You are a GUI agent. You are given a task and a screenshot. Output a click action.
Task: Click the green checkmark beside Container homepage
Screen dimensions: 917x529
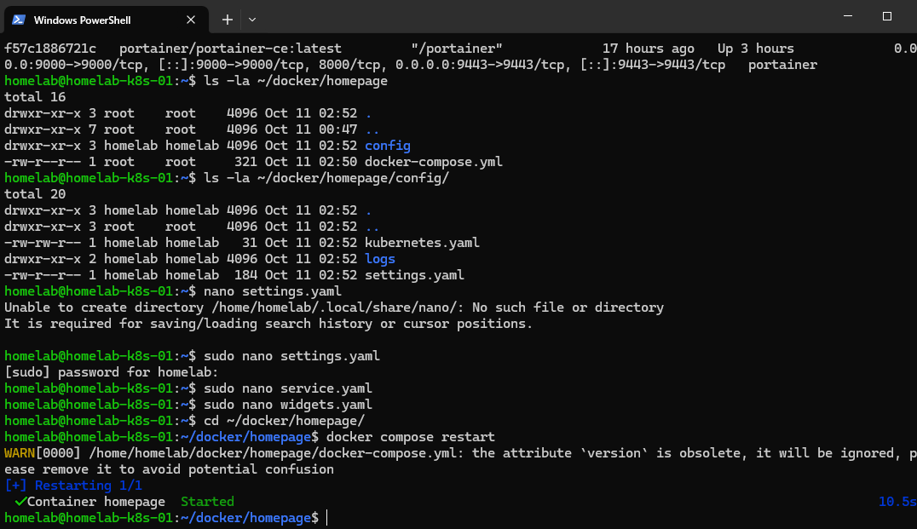pos(21,502)
